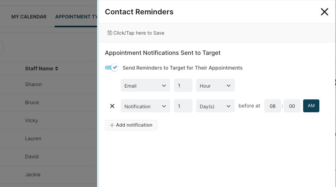
Task: Switch to My Calendar tab
Action: tap(29, 17)
